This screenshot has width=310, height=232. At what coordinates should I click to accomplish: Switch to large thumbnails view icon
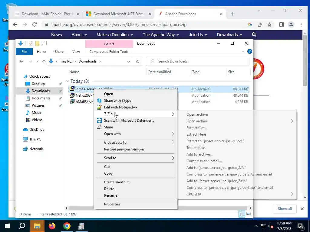(x=249, y=214)
